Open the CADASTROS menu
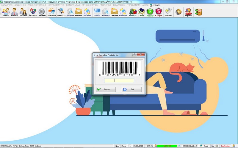 [x=7, y=5]
